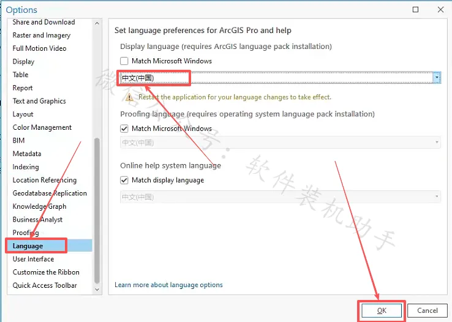Screen dimensions: 452x322
Task: Click the restart warning icon
Action: (x=129, y=97)
